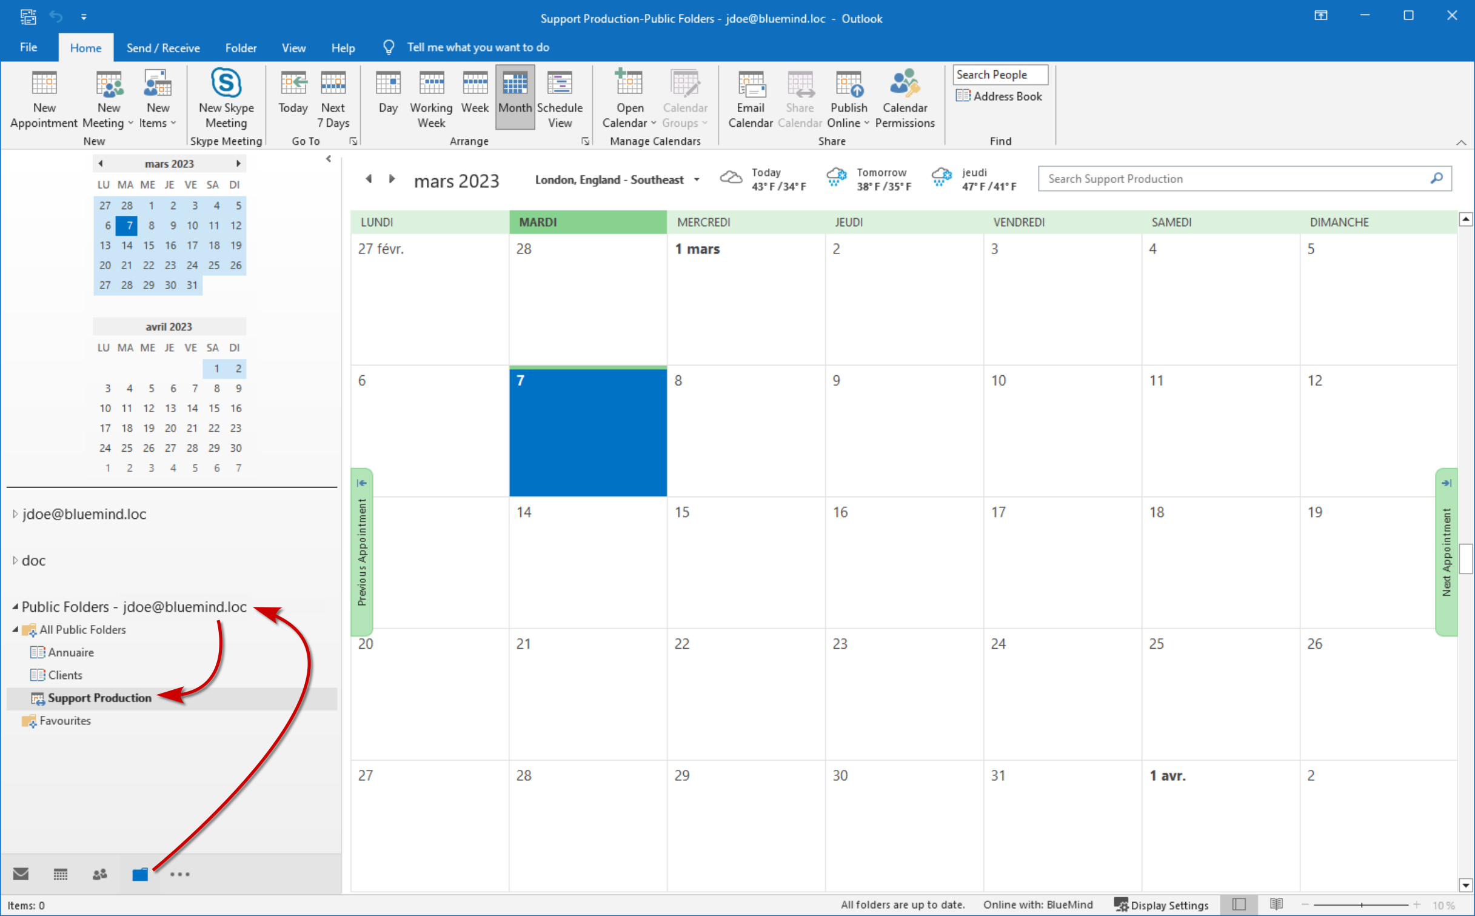
Task: Switch to Reading view in status bar
Action: pos(1276,904)
